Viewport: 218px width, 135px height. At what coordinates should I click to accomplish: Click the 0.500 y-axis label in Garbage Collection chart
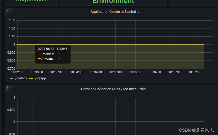(11, 110)
